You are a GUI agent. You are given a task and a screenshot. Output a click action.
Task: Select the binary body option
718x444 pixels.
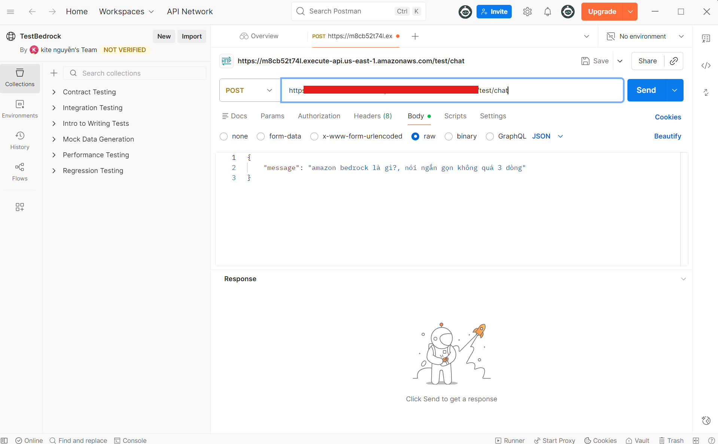[448, 137]
